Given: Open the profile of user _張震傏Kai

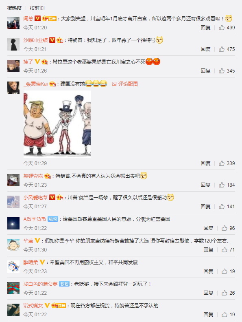Looking at the screenshot, I should [x=36, y=84].
